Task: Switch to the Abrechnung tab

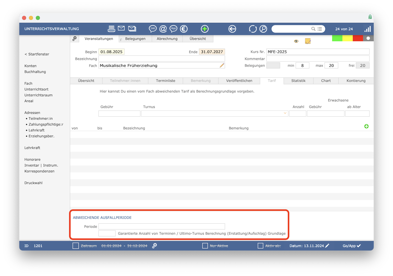Action: 167,39
